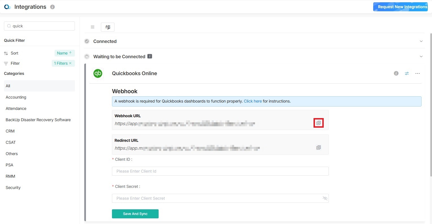The width and height of the screenshot is (432, 224).
Task: Collapse the Waiting to be Connected section
Action: pos(421,56)
